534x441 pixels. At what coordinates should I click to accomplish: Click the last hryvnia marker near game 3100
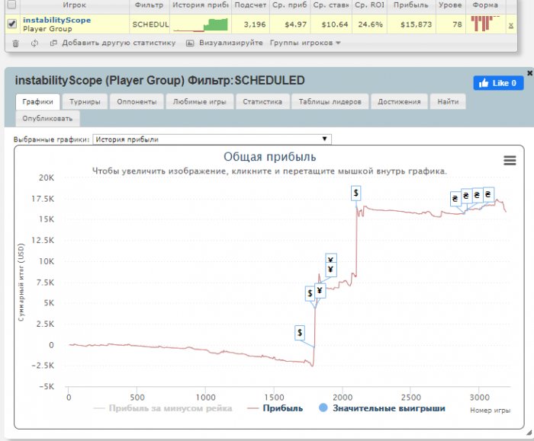coord(488,194)
